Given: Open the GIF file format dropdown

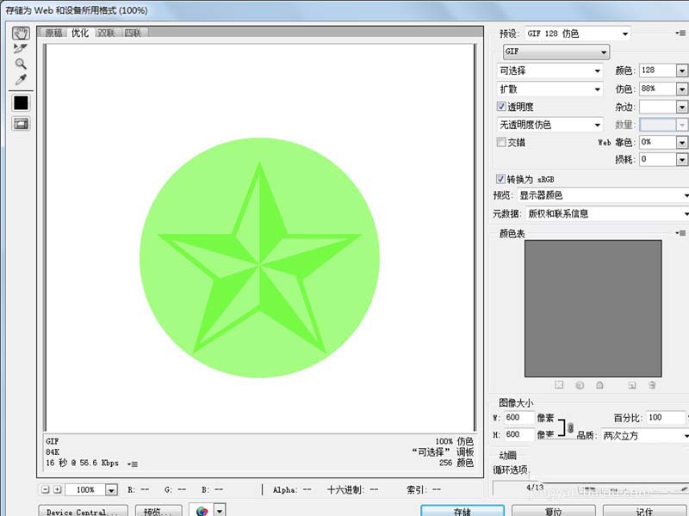Looking at the screenshot, I should [556, 52].
